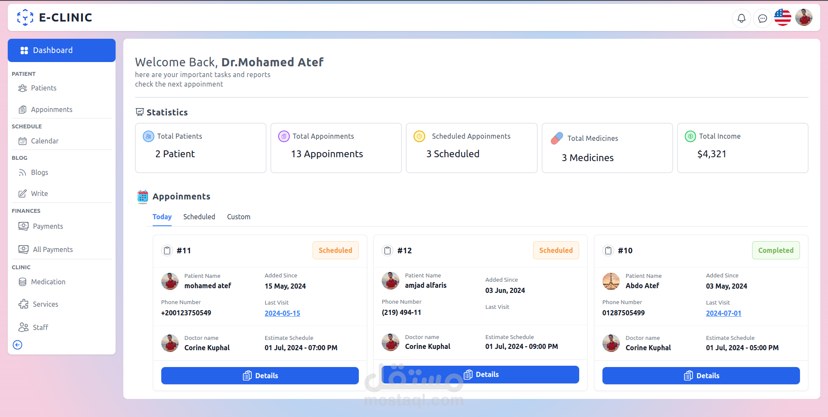Open the notifications bell icon
The width and height of the screenshot is (828, 417).
[741, 18]
